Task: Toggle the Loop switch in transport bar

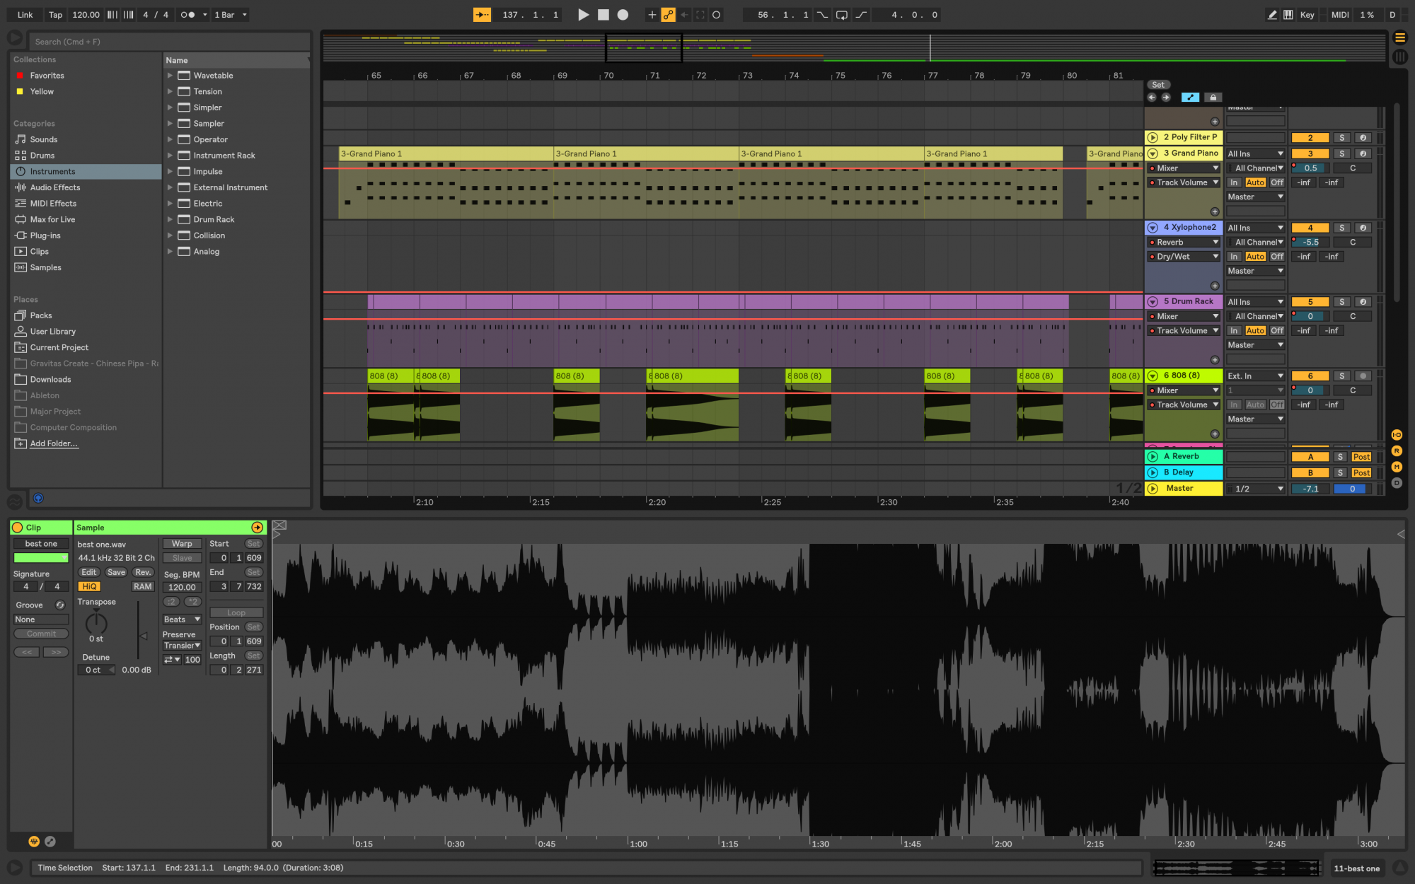Action: point(841,14)
